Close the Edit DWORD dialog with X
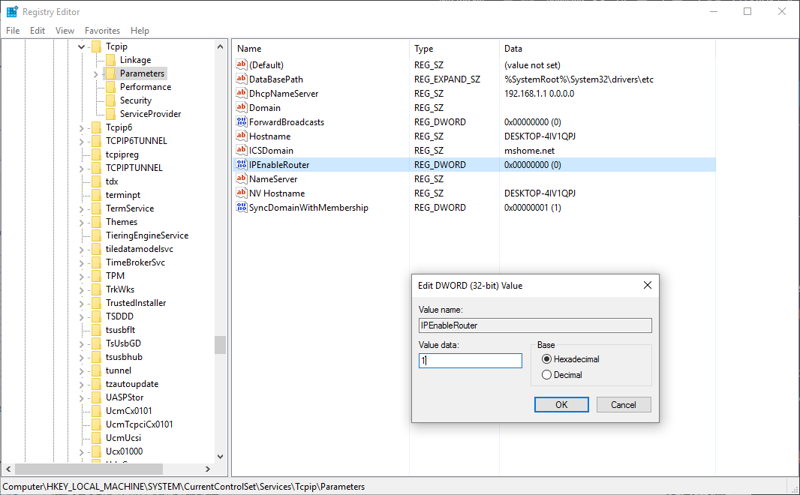This screenshot has height=495, width=800. coord(648,286)
